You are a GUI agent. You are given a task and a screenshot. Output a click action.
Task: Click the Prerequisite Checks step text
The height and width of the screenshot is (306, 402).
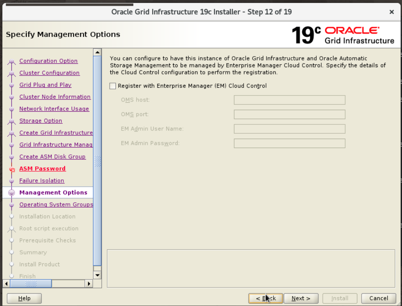click(47, 240)
